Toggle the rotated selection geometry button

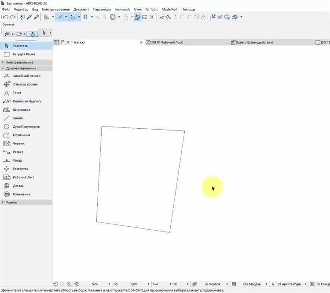pos(32,33)
